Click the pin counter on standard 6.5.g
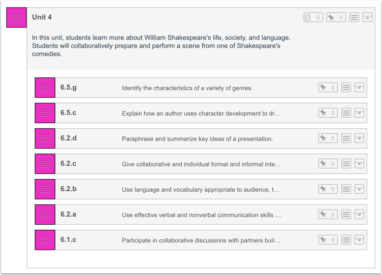The height and width of the screenshot is (275, 382). (328, 88)
